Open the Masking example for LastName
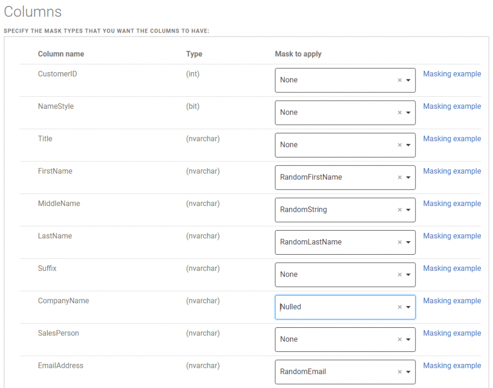Screen dimensions: 493x388 click(452, 235)
